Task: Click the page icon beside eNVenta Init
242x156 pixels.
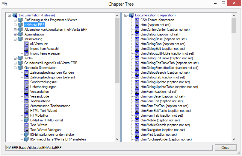Action: tap(26, 44)
